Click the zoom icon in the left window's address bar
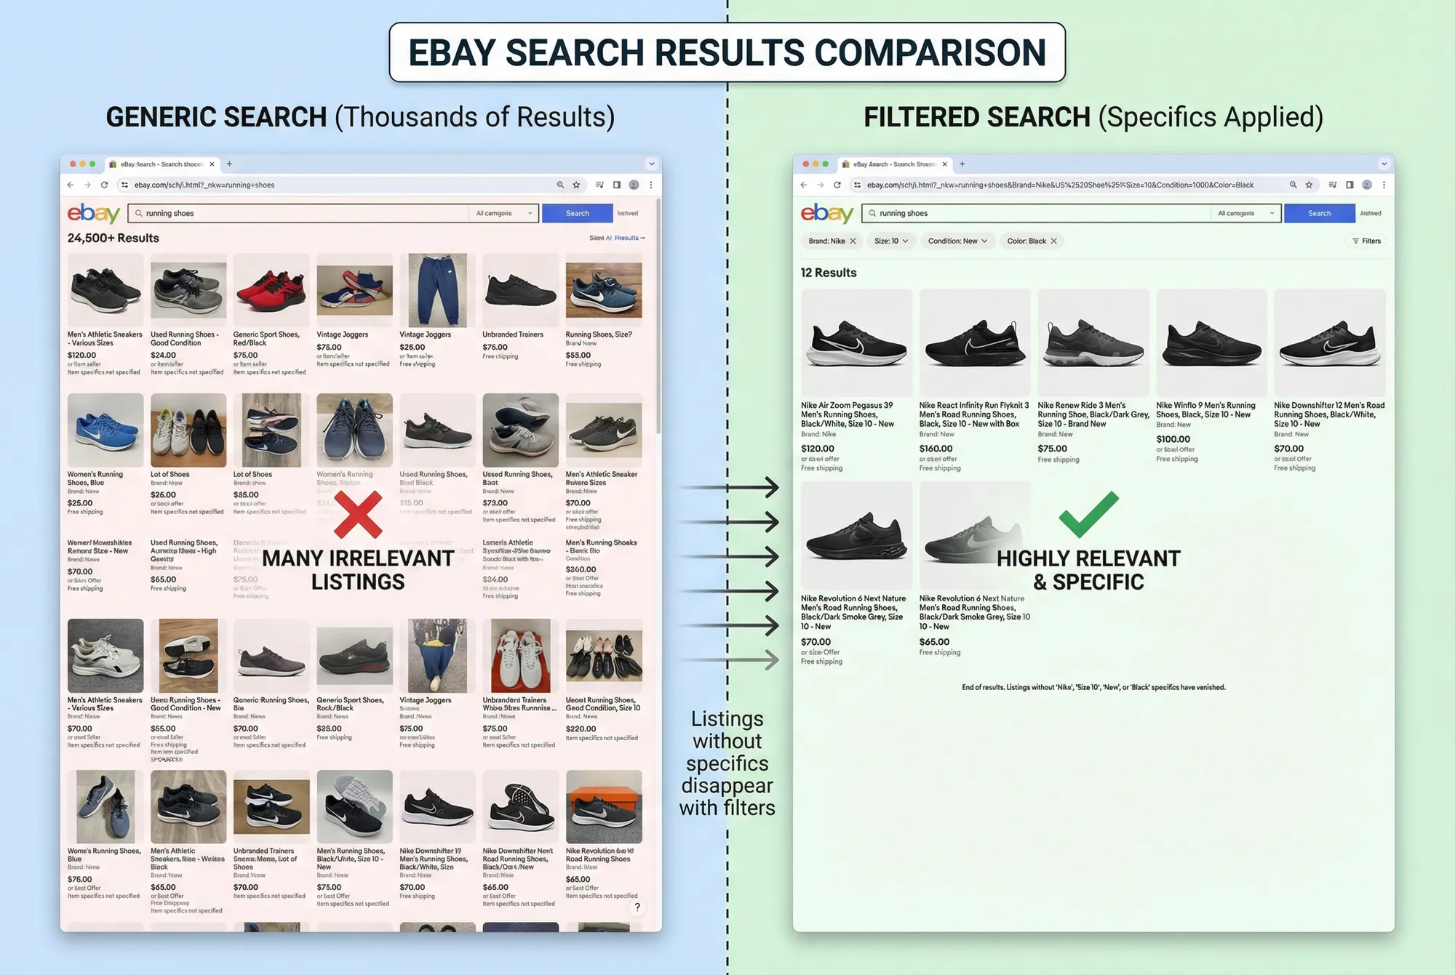 click(560, 185)
